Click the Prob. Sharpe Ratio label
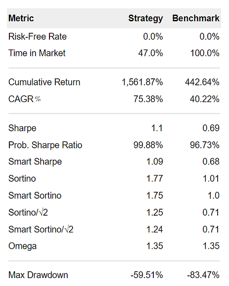Image resolution: width=229 pixels, height=286 pixels. pos(45,145)
